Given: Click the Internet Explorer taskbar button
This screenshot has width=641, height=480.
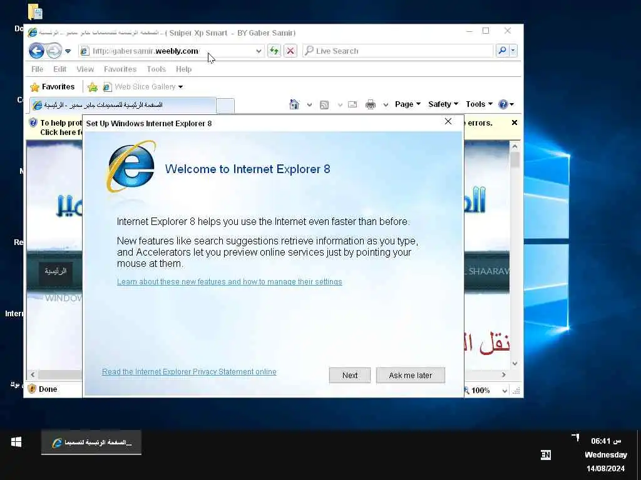Looking at the screenshot, I should [x=91, y=442].
